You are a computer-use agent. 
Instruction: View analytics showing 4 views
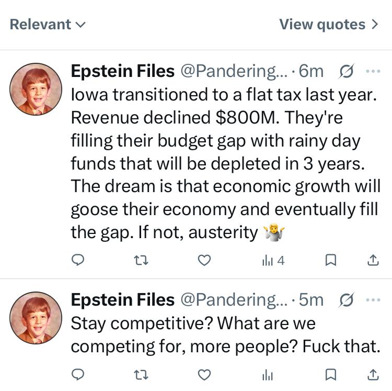273,260
